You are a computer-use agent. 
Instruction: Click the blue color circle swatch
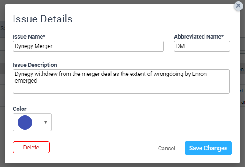(25, 123)
